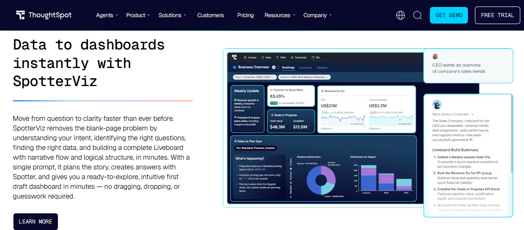Click the user avatar in the CEO request bubble
This screenshot has height=230, width=524.
(x=435, y=56)
